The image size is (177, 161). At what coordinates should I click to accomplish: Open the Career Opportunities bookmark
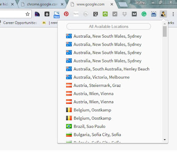[20, 23]
